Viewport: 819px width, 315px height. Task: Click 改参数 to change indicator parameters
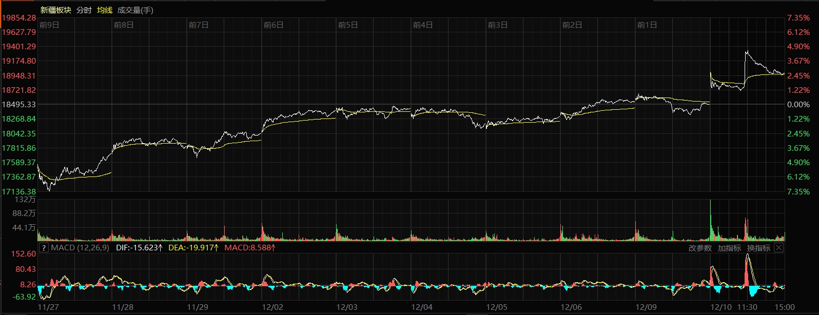coord(700,248)
